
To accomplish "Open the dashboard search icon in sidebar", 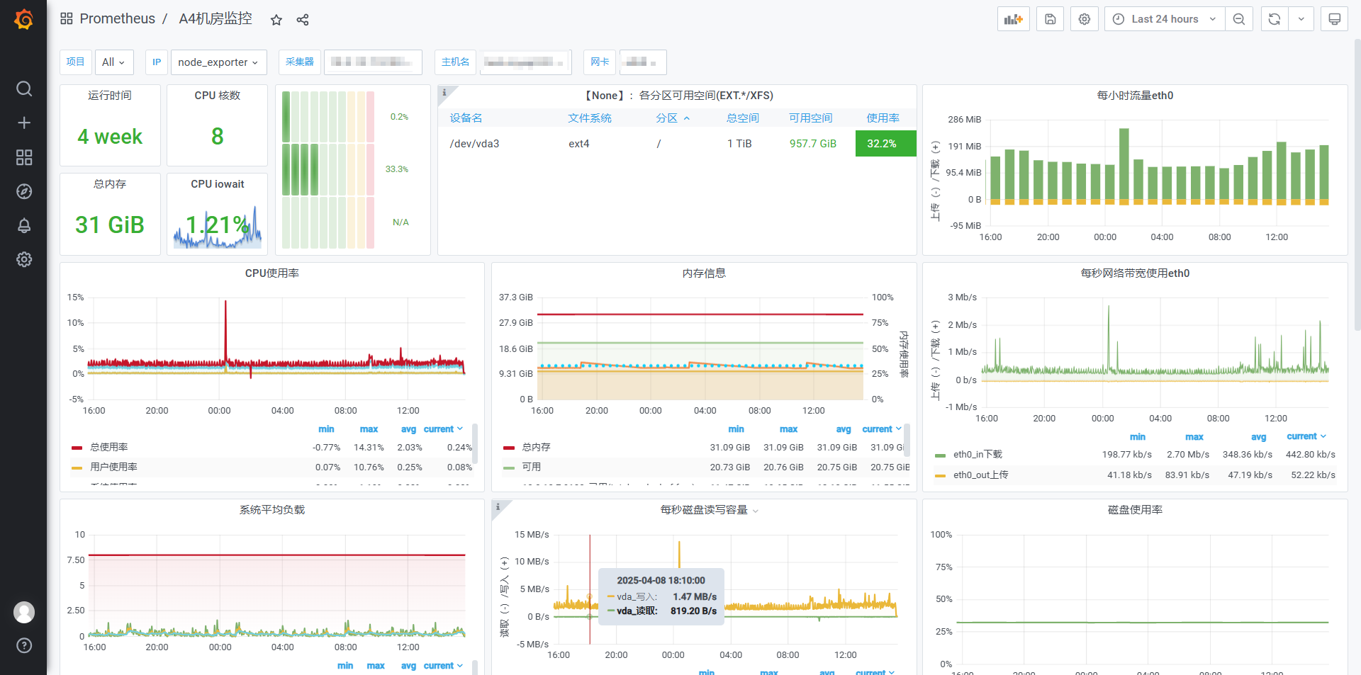I will pyautogui.click(x=24, y=89).
